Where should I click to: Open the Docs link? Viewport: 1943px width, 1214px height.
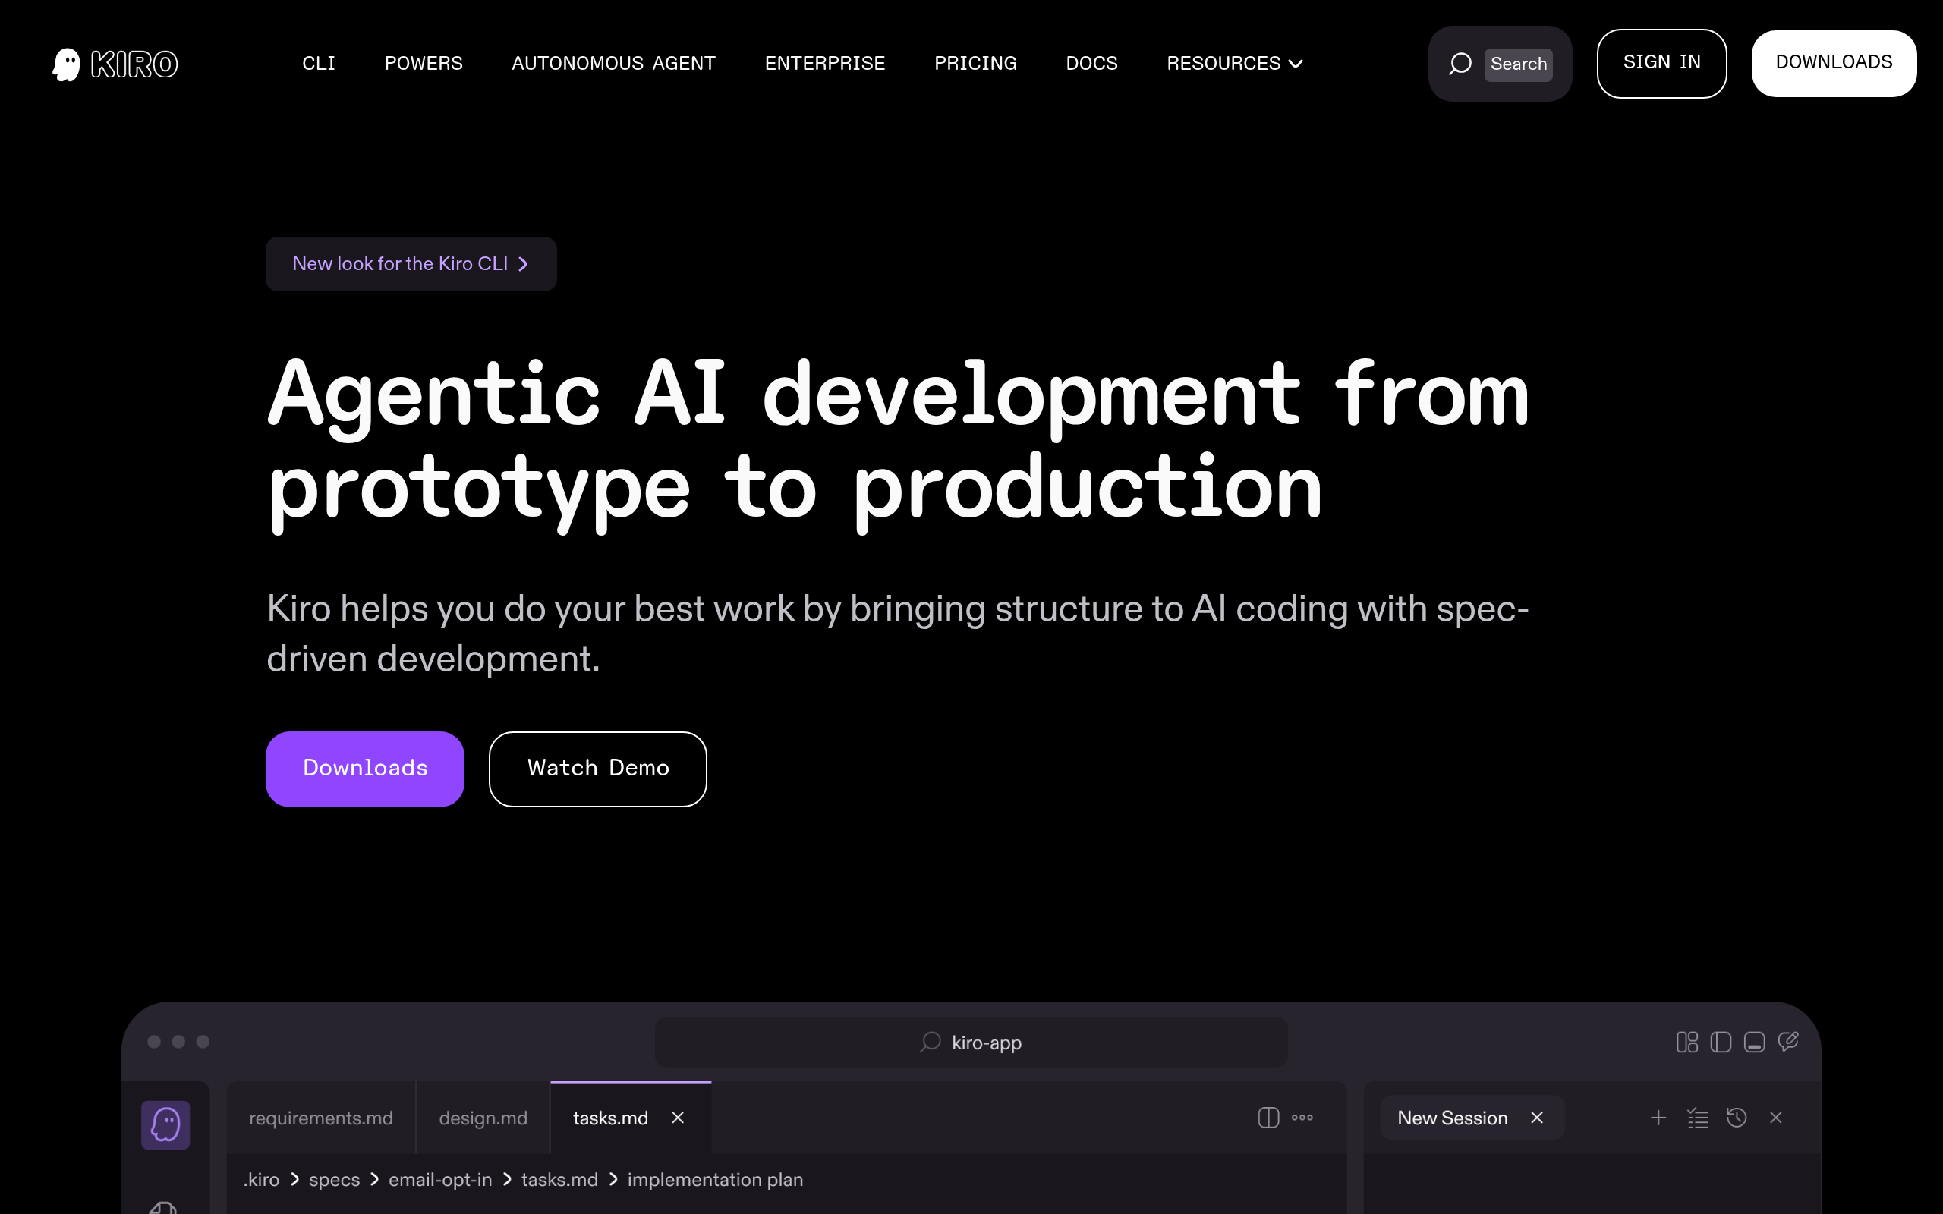pos(1091,64)
